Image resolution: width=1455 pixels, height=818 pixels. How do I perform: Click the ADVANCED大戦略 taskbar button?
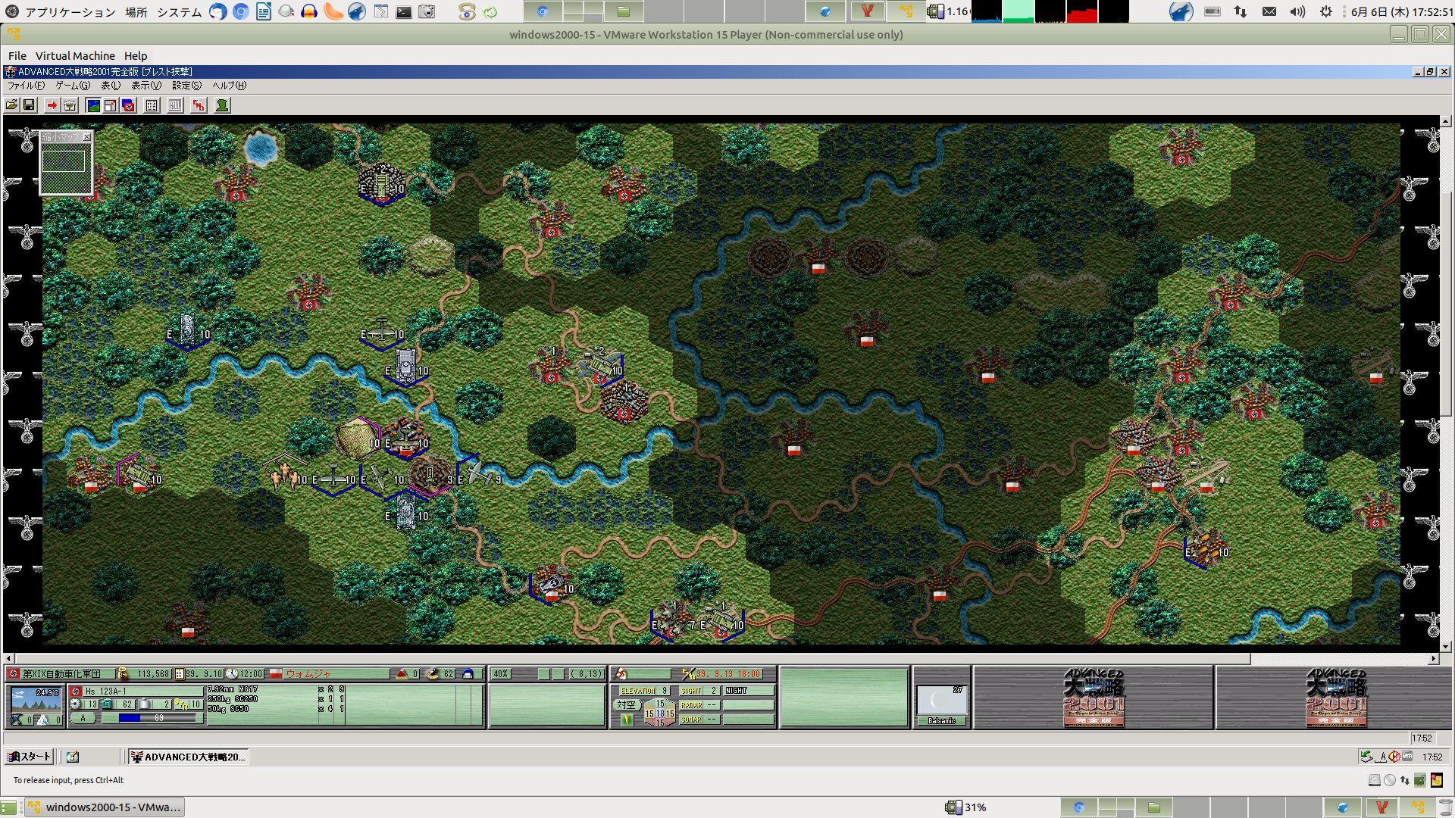(x=188, y=757)
